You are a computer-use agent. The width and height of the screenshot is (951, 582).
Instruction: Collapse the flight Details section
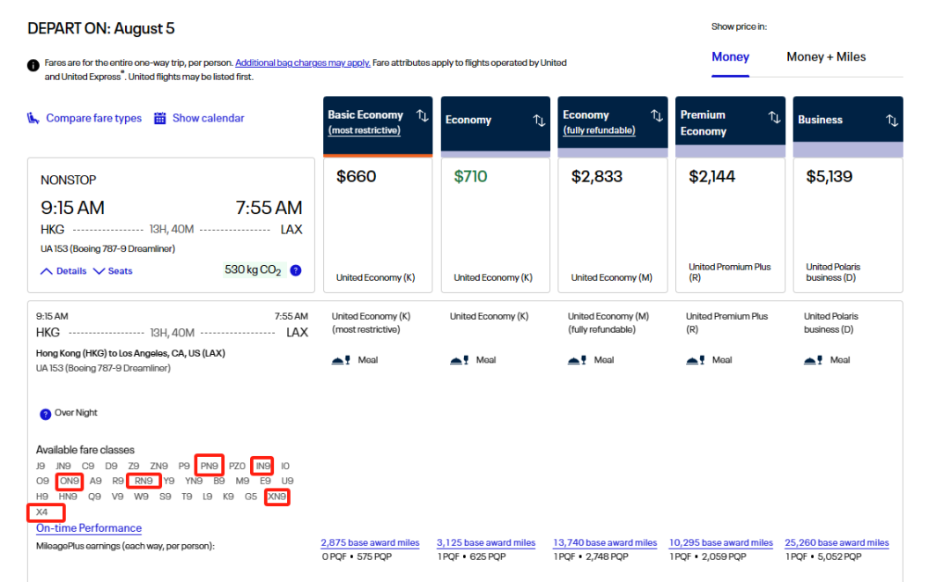click(63, 271)
